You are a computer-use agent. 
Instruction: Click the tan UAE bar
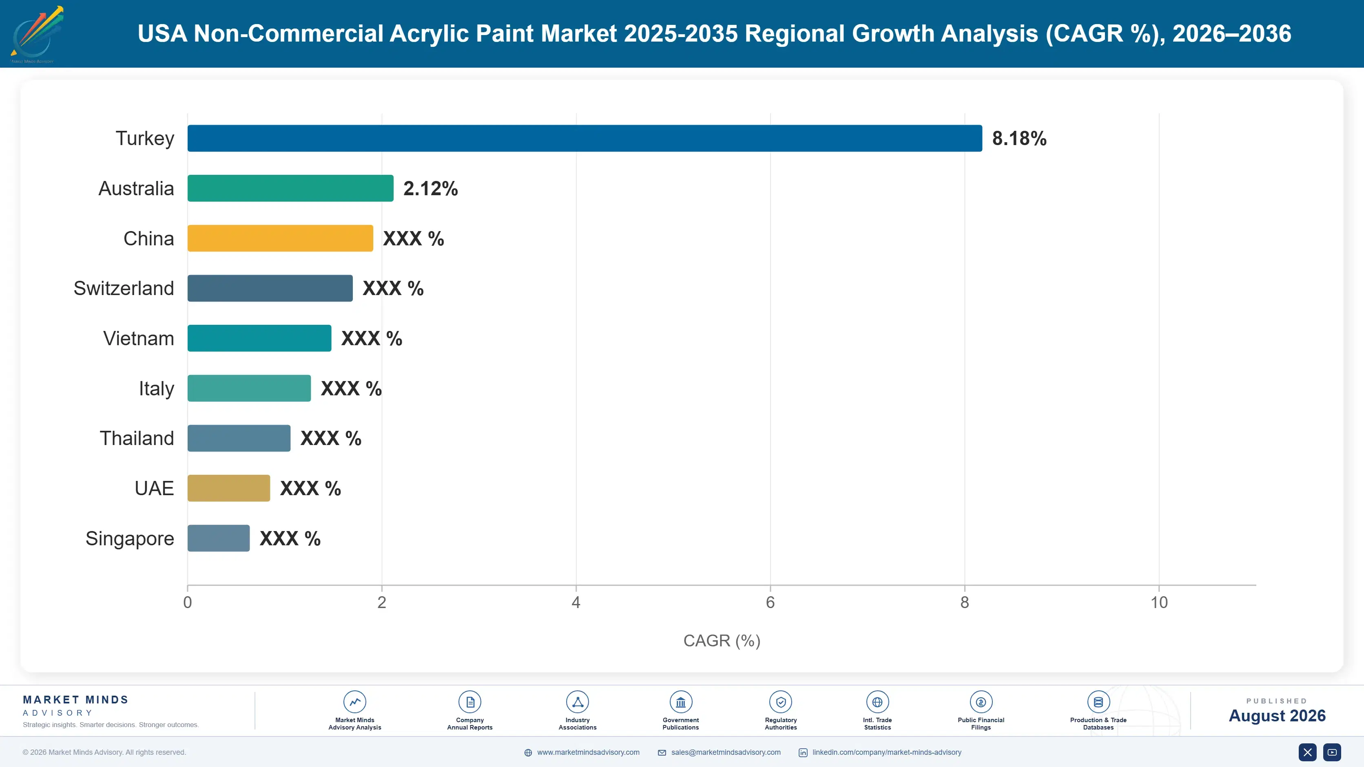(229, 488)
